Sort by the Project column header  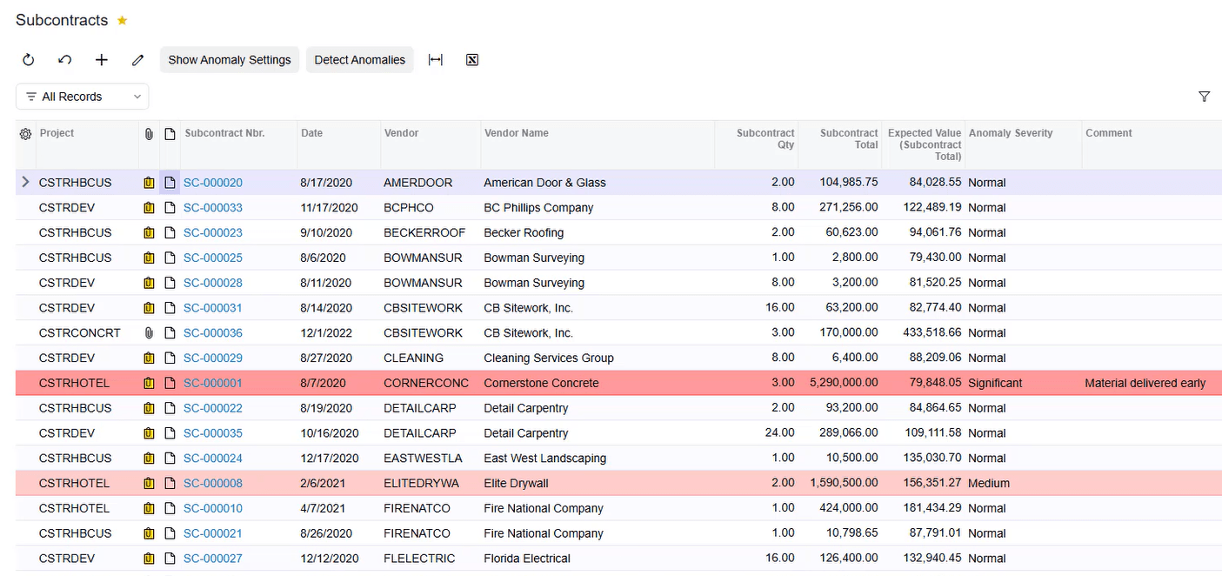coord(57,133)
